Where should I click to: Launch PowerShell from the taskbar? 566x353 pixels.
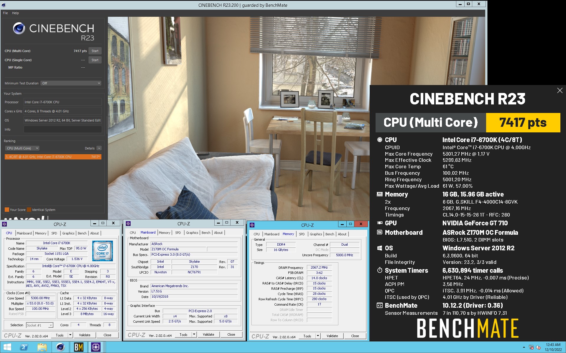coord(24,347)
